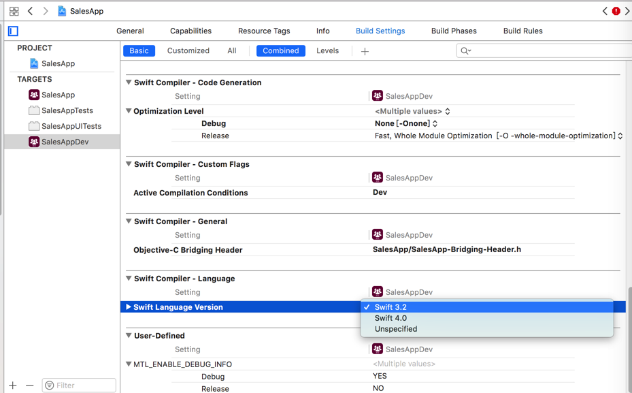Click the remove target minus button

coord(29,386)
